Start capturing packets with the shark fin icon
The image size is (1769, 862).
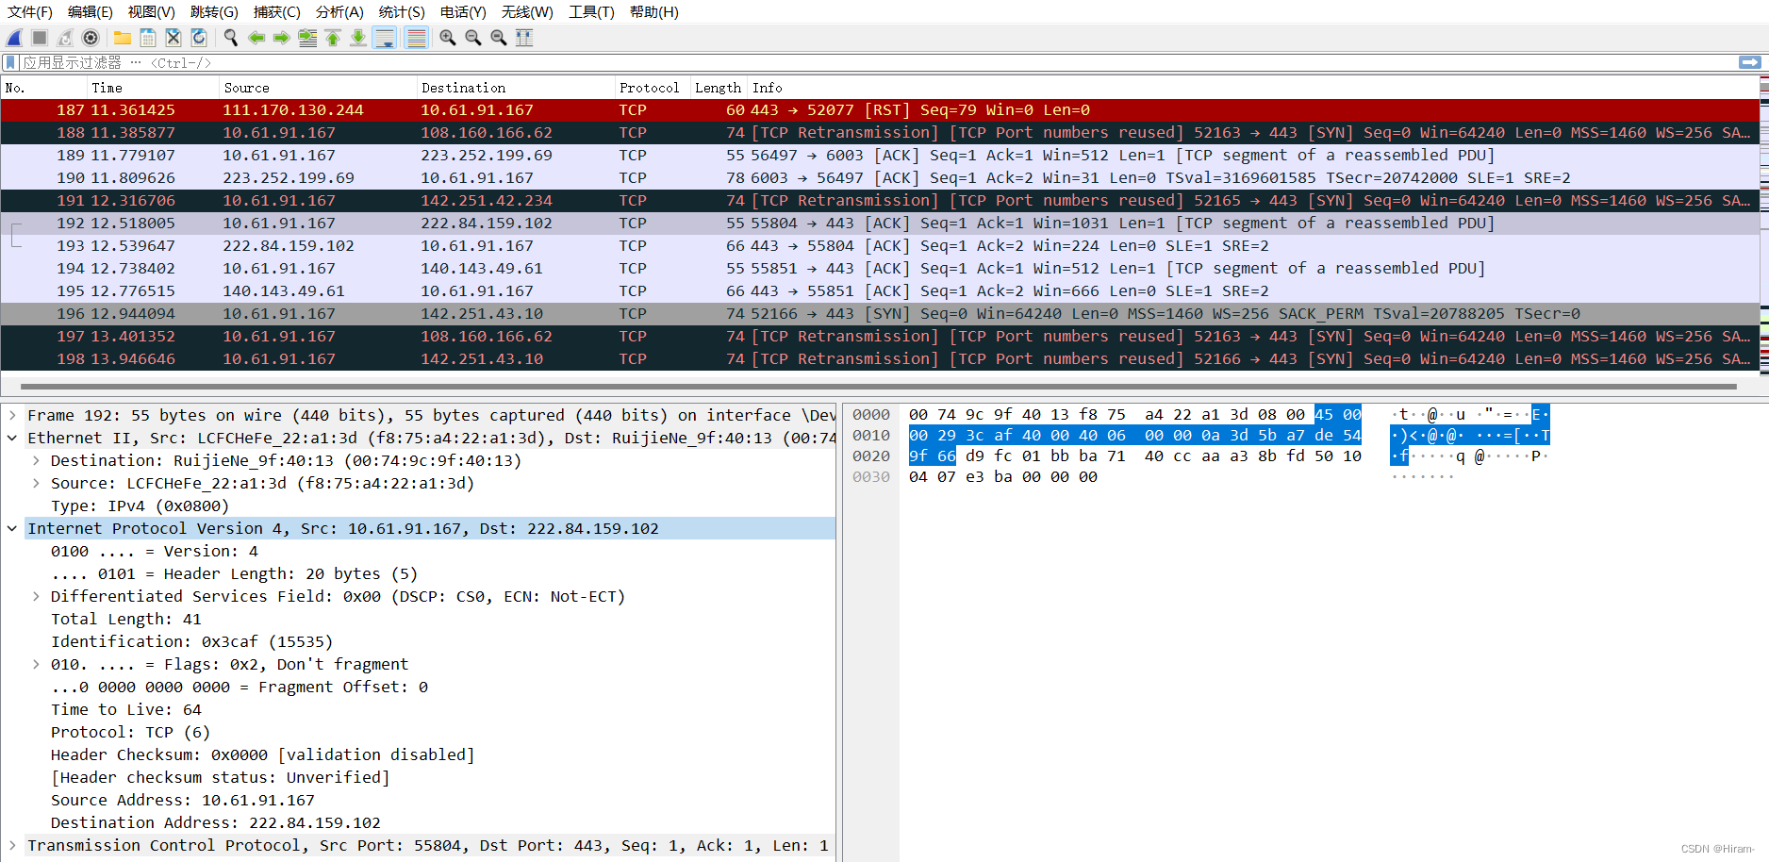point(14,38)
